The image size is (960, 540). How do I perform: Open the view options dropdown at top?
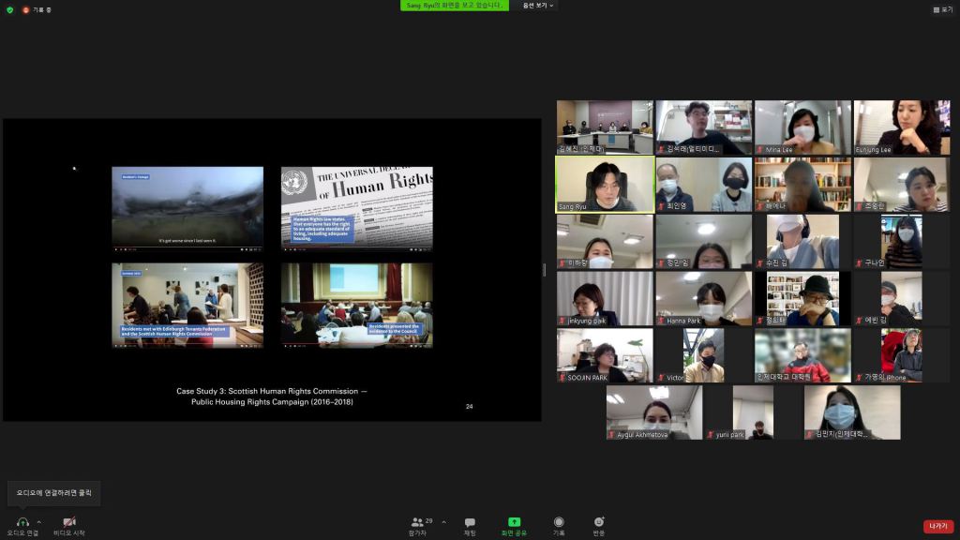(x=539, y=6)
